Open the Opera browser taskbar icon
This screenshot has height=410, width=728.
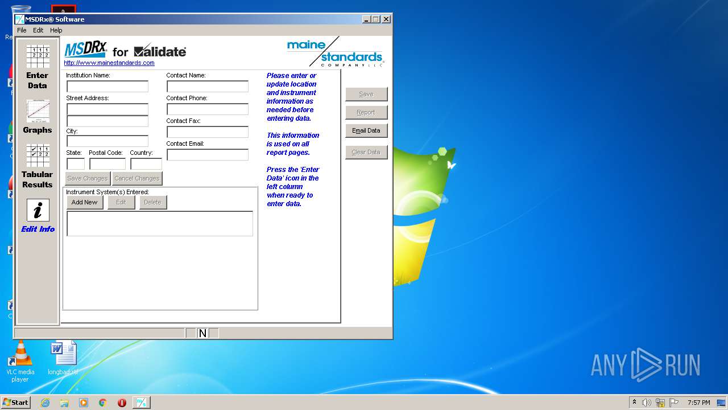[x=122, y=403]
